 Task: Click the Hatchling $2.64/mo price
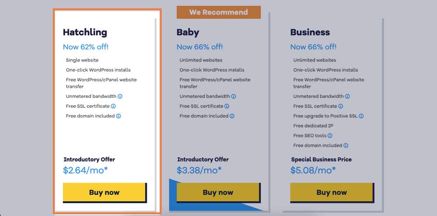(x=85, y=170)
